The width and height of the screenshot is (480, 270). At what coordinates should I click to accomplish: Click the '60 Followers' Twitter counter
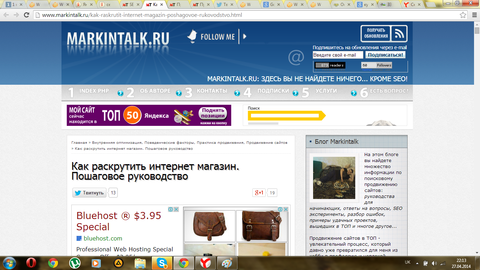pyautogui.click(x=376, y=65)
